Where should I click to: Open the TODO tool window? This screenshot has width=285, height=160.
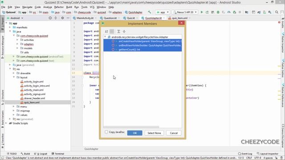coord(12,154)
